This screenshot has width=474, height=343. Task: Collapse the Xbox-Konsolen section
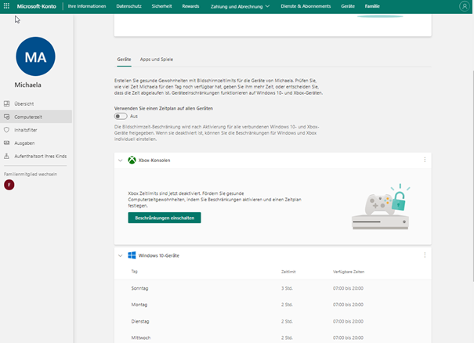click(120, 160)
